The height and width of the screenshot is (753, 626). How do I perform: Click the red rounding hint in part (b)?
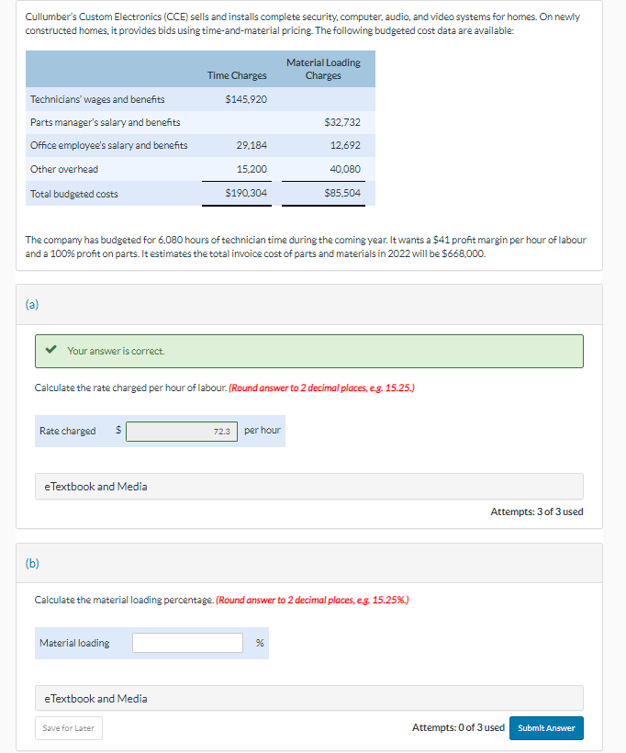[312, 601]
